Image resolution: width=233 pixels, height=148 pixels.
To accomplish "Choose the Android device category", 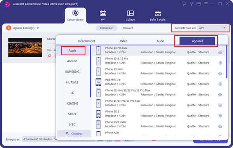I will click(72, 61).
